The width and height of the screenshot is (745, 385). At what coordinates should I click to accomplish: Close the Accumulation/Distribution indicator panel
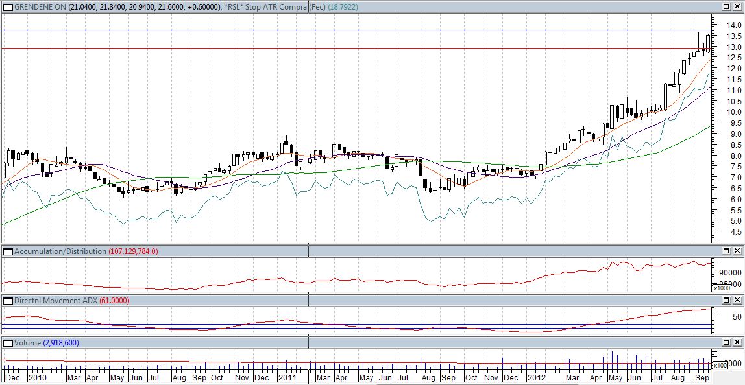tap(739, 251)
